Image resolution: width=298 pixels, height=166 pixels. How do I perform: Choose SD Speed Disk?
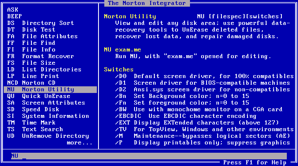pyautogui.click(x=33, y=110)
